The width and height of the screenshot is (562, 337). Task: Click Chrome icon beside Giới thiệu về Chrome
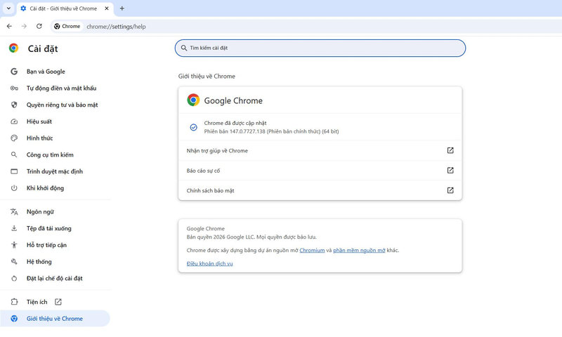click(x=14, y=318)
